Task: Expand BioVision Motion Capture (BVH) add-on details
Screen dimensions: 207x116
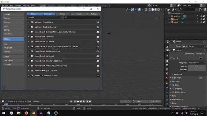Action: click(x=29, y=32)
